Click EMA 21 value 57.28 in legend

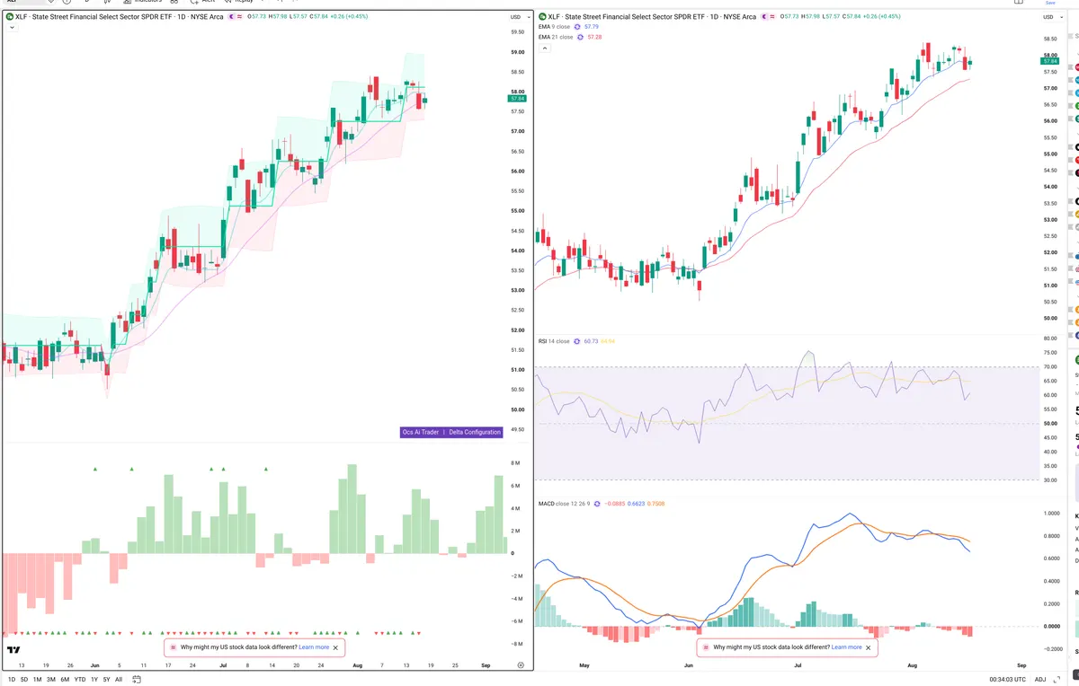point(594,37)
